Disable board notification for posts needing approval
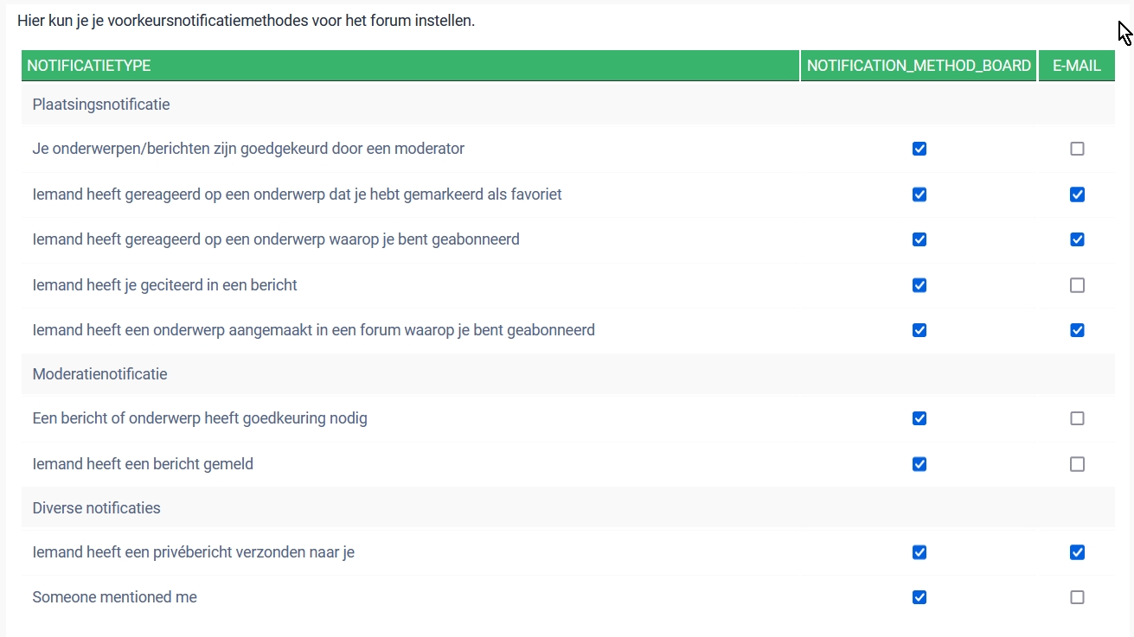This screenshot has height=637, width=1134. click(919, 418)
